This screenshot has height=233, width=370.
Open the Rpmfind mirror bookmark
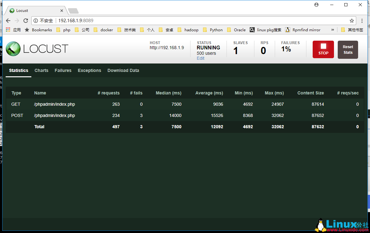pyautogui.click(x=303, y=30)
